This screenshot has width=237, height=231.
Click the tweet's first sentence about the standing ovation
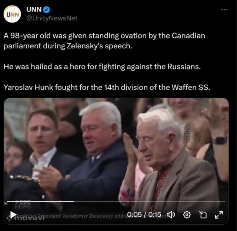(104, 41)
